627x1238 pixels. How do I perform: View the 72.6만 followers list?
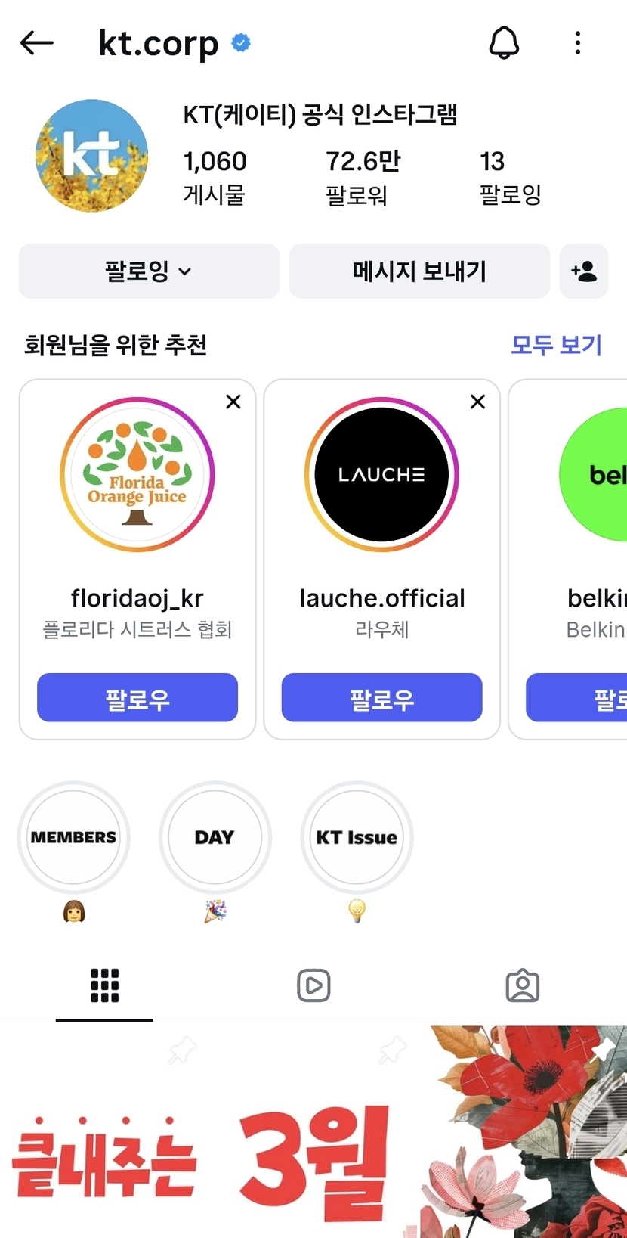(x=363, y=177)
